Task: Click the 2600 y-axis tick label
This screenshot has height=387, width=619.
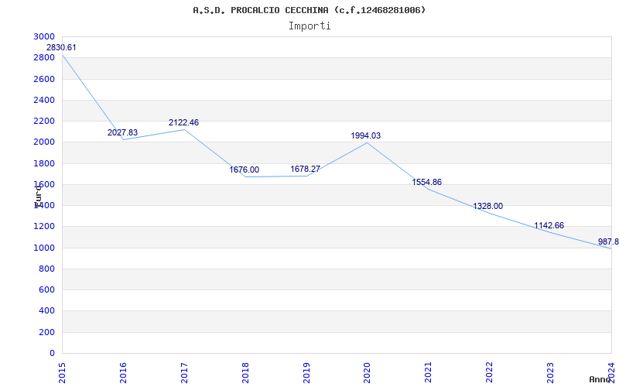Action: pos(44,79)
